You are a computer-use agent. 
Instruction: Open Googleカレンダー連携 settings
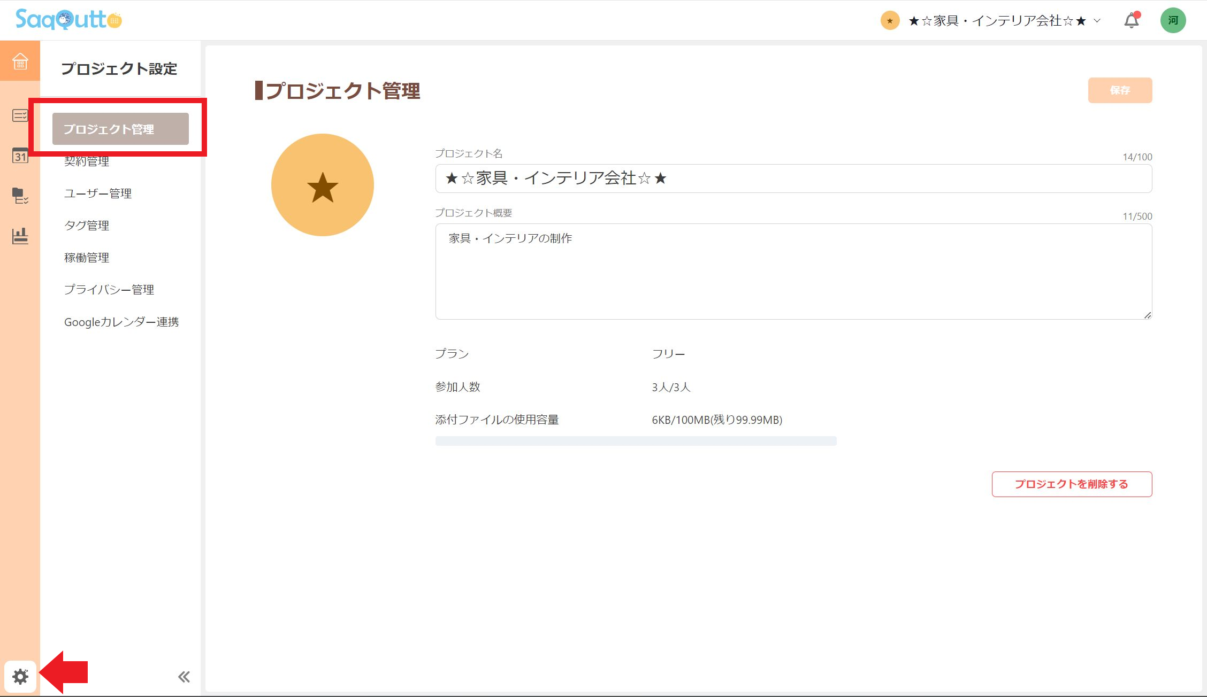click(x=122, y=322)
